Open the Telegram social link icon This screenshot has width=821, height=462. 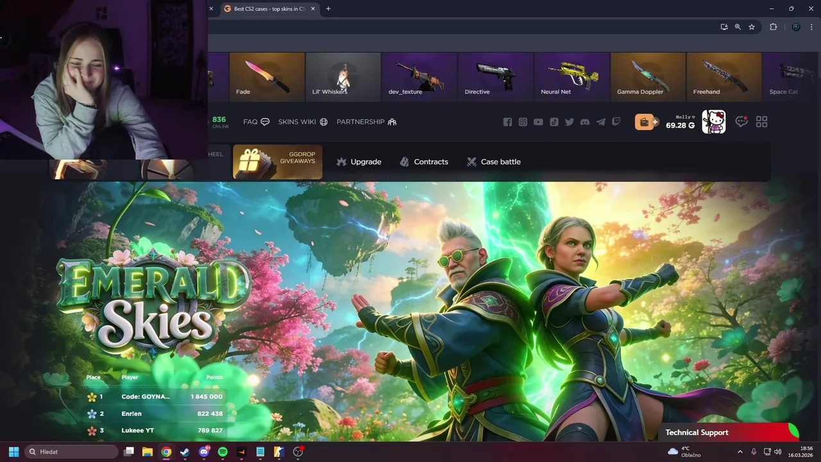point(601,122)
